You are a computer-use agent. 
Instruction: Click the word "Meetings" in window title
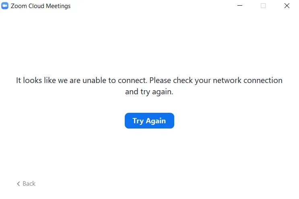click(x=58, y=6)
